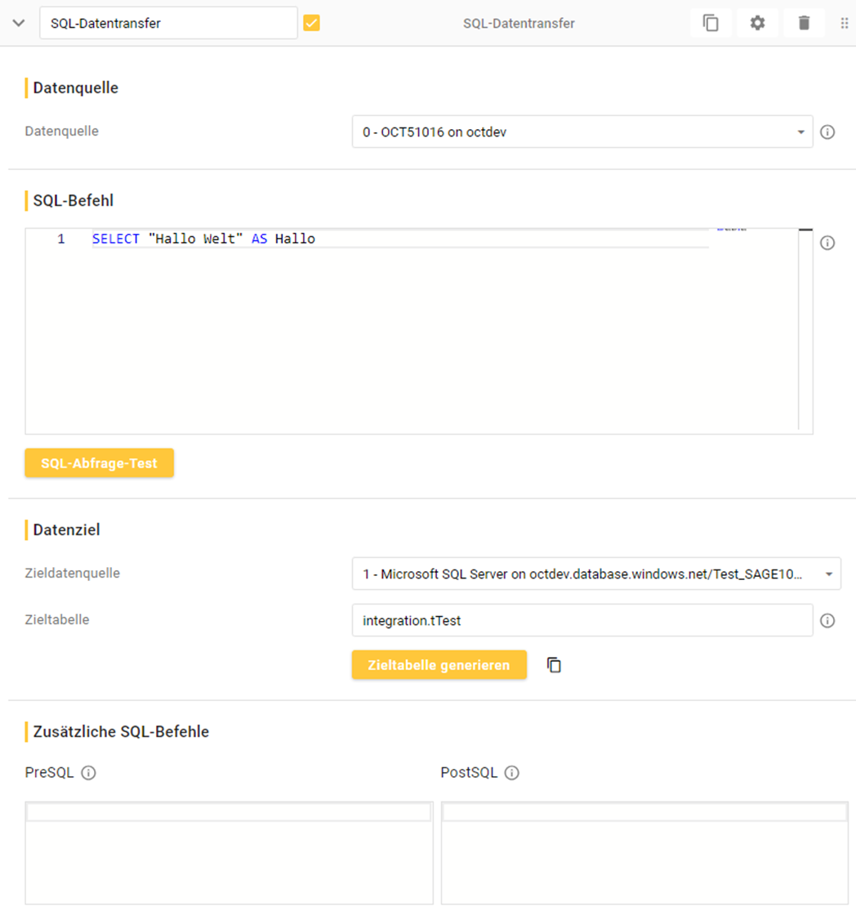Click Zieltabelle generieren button
The width and height of the screenshot is (856, 911).
(x=439, y=665)
